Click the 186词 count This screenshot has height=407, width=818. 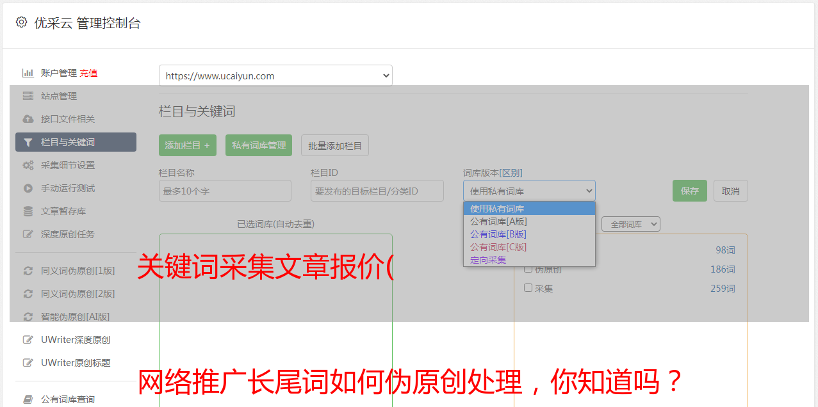[x=723, y=269]
